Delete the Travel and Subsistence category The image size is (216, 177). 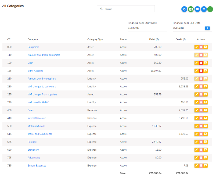201,134
